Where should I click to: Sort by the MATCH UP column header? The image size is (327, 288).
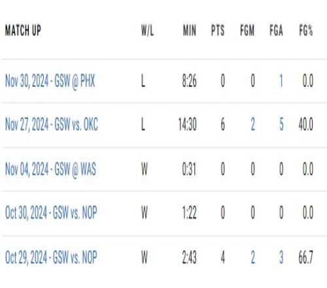(x=23, y=30)
